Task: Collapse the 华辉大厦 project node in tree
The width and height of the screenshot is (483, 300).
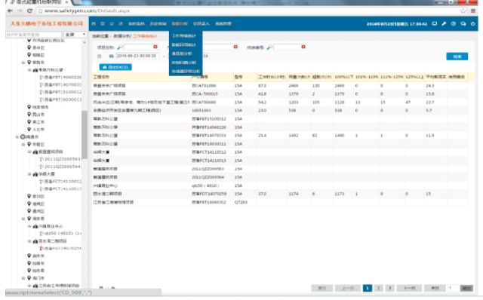Action: point(29,174)
